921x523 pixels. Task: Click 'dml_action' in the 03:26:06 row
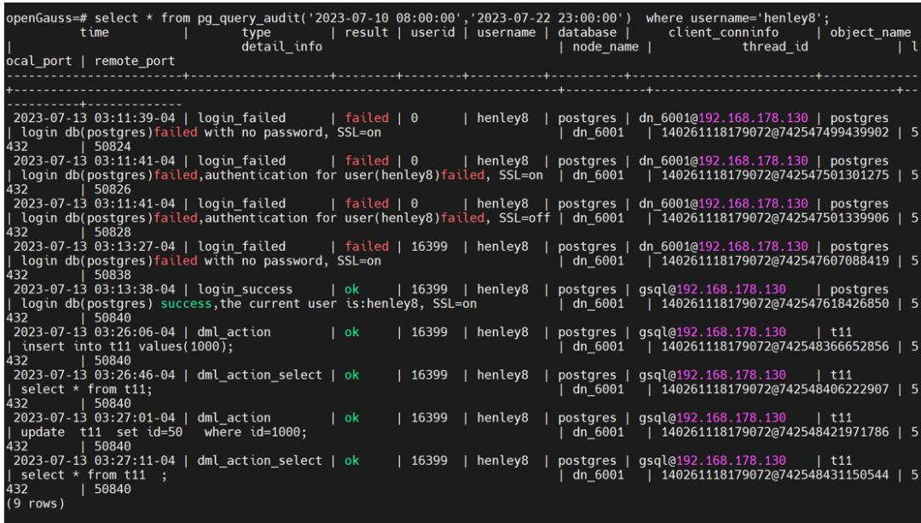click(x=235, y=332)
